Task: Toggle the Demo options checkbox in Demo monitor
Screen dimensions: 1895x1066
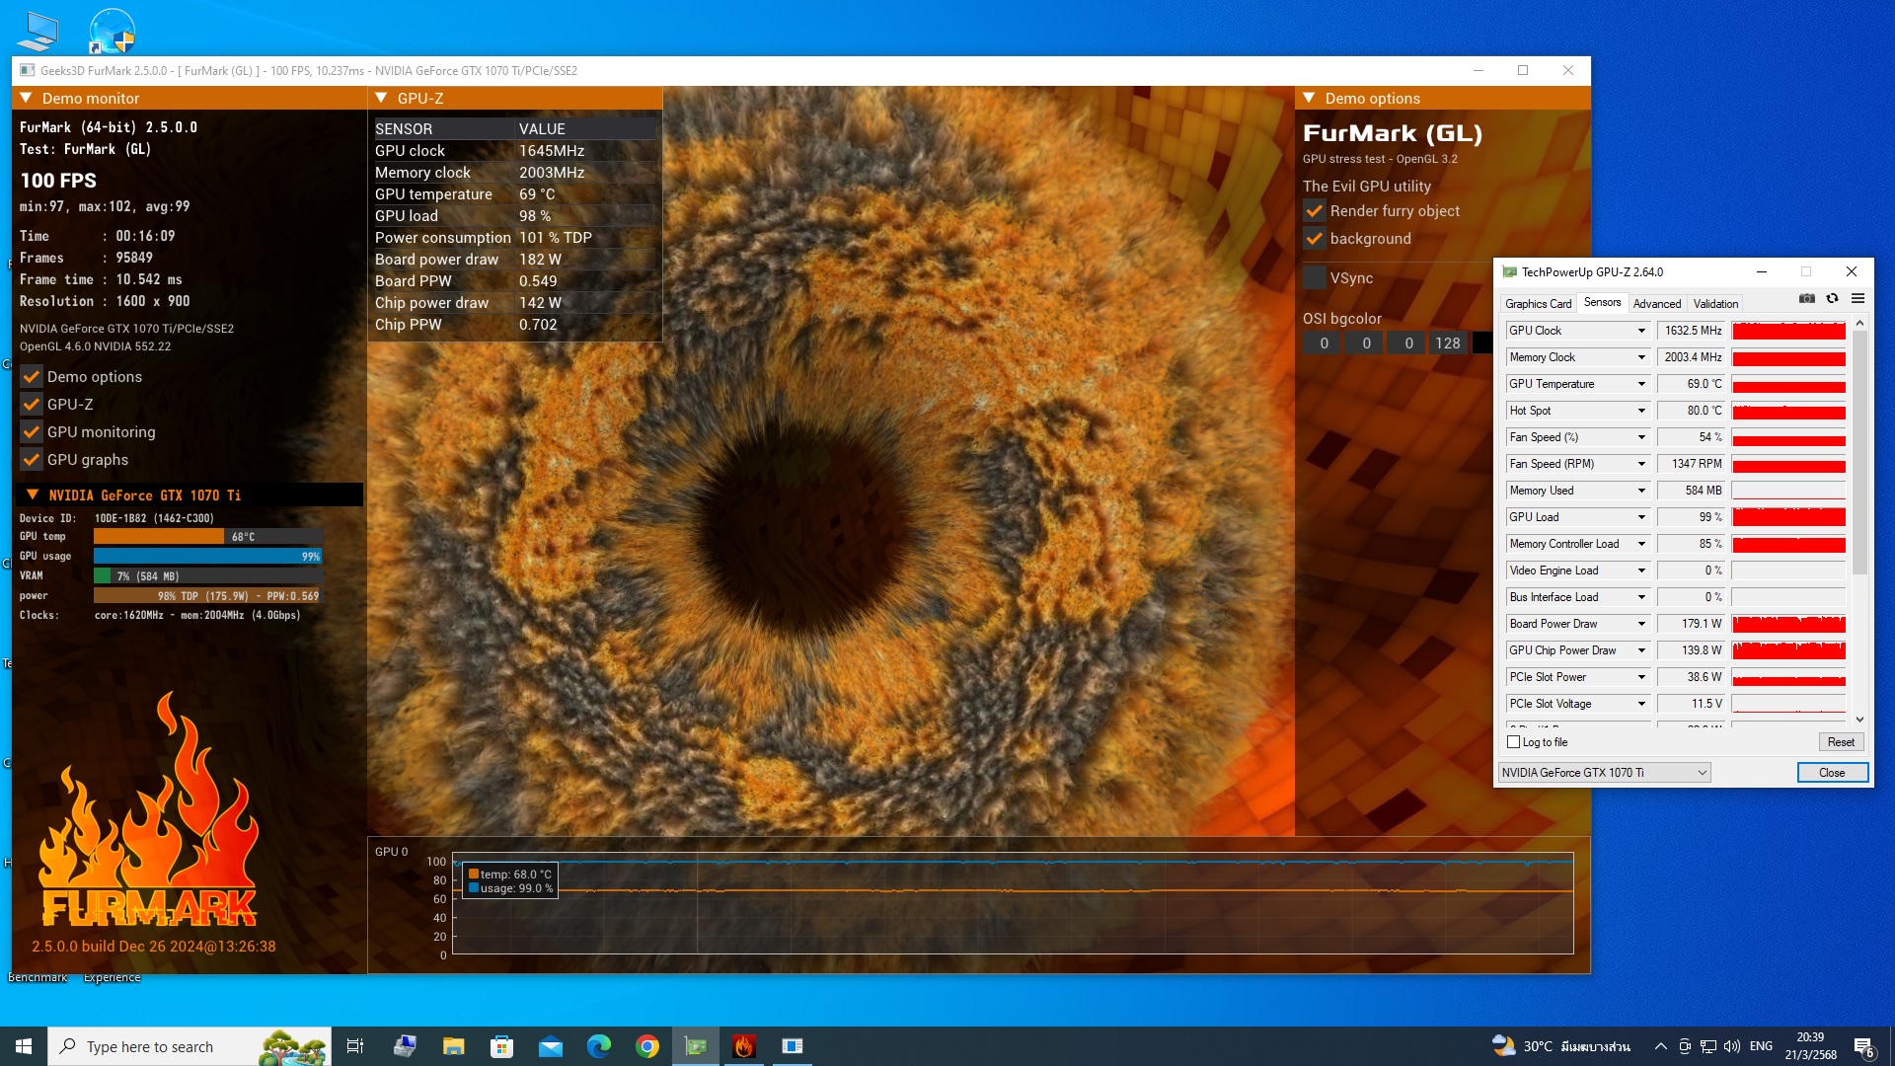Action: [32, 377]
